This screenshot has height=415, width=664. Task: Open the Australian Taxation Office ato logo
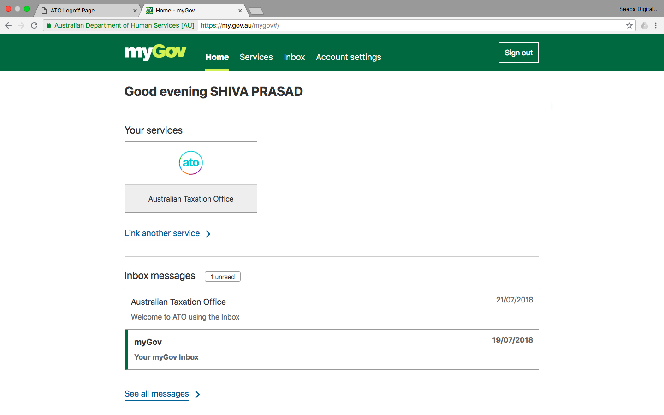click(191, 163)
